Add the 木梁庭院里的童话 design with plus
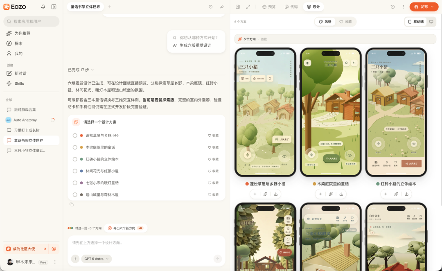This screenshot has height=271, width=442. tap(320, 194)
